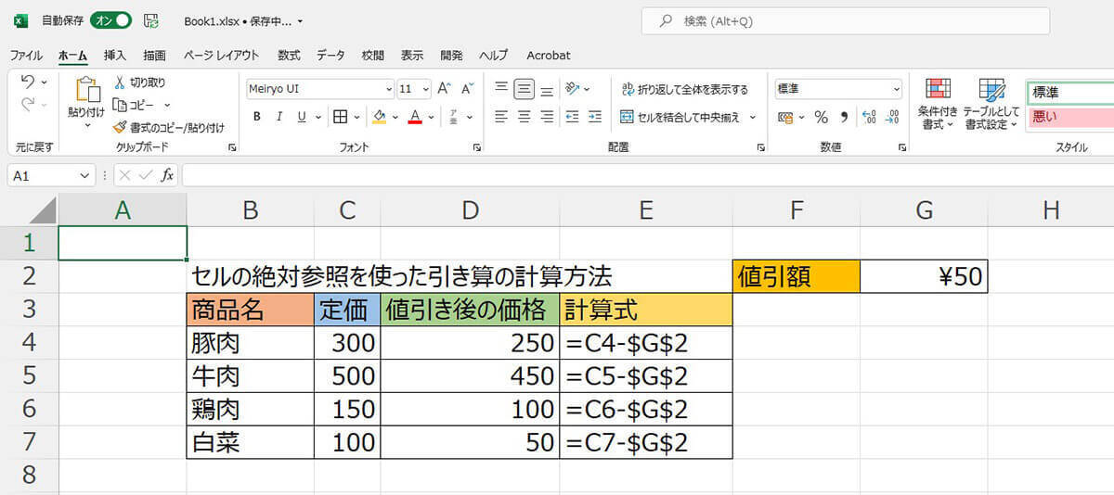Click the yellow fill color bucket
Image resolution: width=1114 pixels, height=495 pixels.
tap(379, 117)
